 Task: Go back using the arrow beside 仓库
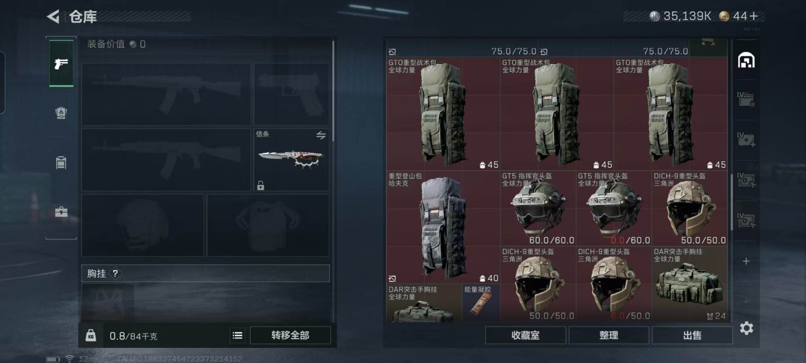coord(53,17)
